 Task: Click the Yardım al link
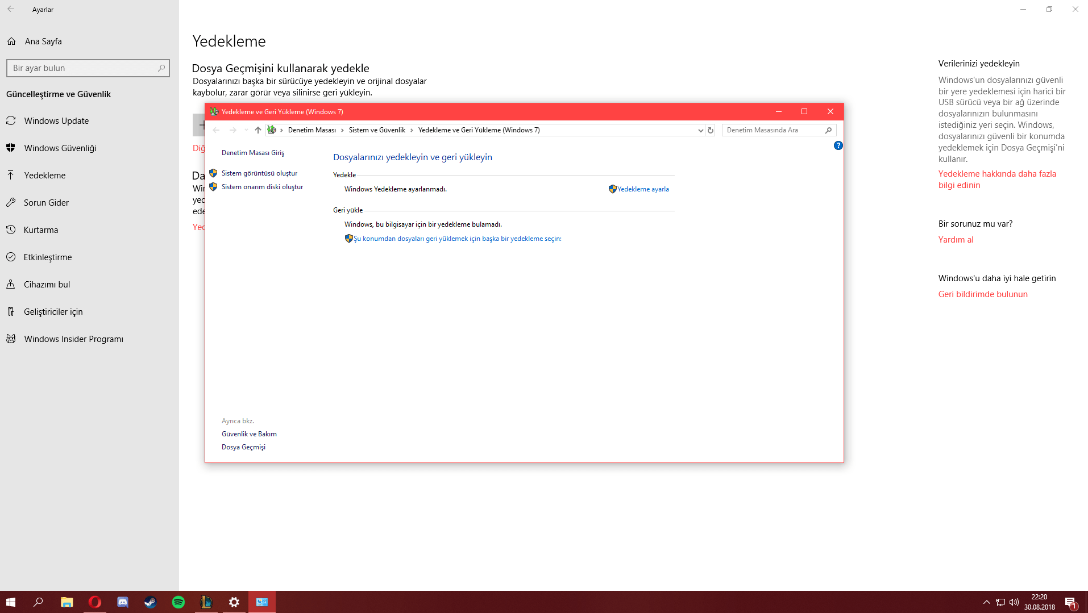(x=956, y=239)
